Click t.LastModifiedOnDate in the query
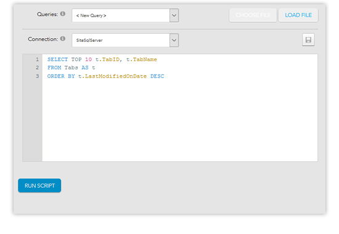 (x=112, y=76)
